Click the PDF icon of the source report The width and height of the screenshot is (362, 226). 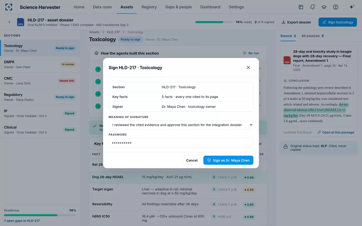click(287, 60)
